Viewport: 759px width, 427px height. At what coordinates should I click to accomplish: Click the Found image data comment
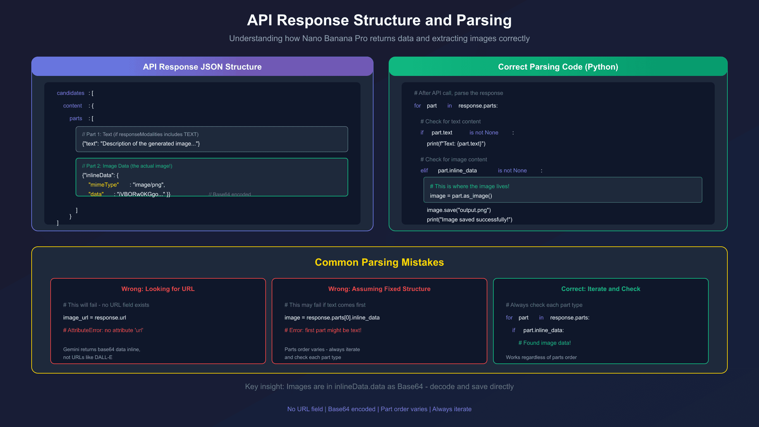545,343
